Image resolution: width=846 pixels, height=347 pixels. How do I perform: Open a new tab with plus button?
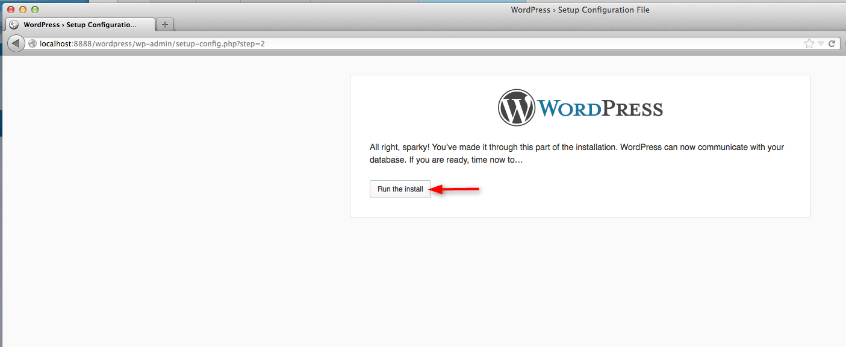pyautogui.click(x=165, y=25)
